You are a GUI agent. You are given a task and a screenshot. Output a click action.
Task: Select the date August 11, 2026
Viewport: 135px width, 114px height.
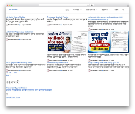[x=109, y=70]
